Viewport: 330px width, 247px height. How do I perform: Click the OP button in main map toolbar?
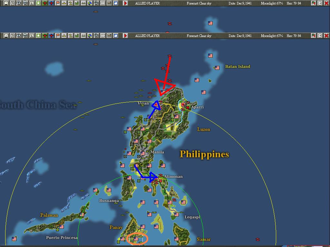(103, 36)
